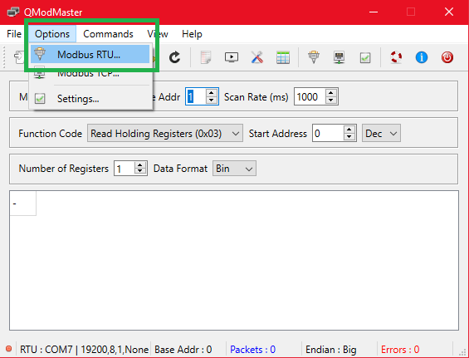Viewport: 469px width, 358px height.
Task: Click the Modbus RTU serial connector toolbar icon
Action: click(x=314, y=57)
